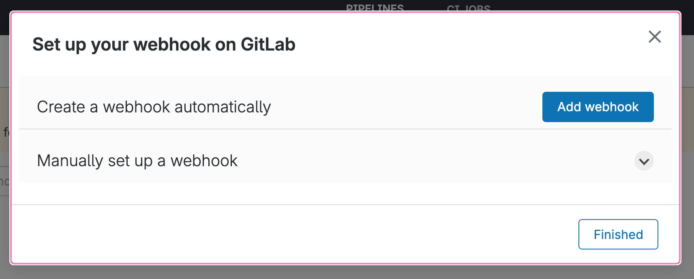
Task: Dismiss the modal using the top-right X
Action: click(655, 37)
